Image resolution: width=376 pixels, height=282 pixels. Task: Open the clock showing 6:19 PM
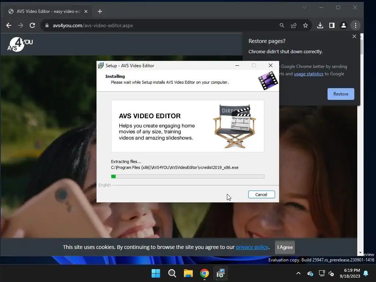tap(350, 273)
